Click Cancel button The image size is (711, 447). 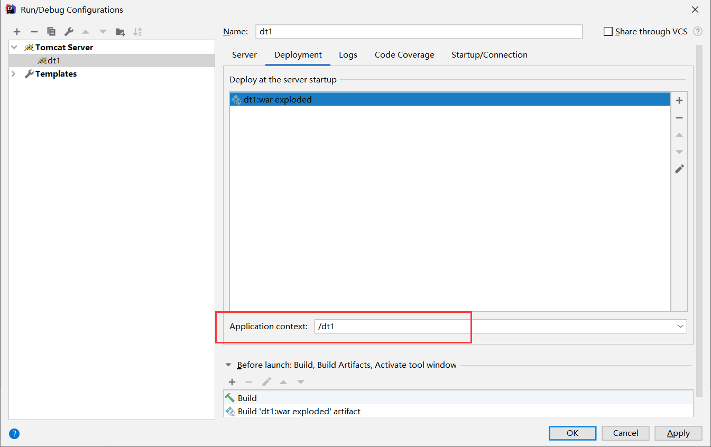click(625, 433)
